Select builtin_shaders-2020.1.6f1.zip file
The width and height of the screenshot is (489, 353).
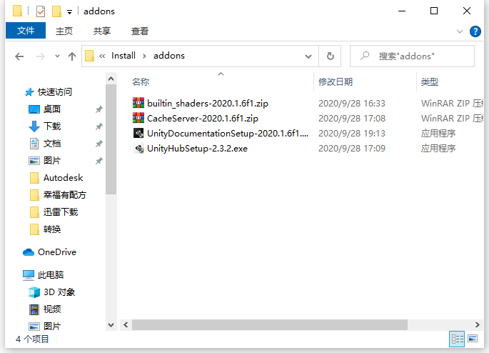pyautogui.click(x=208, y=104)
